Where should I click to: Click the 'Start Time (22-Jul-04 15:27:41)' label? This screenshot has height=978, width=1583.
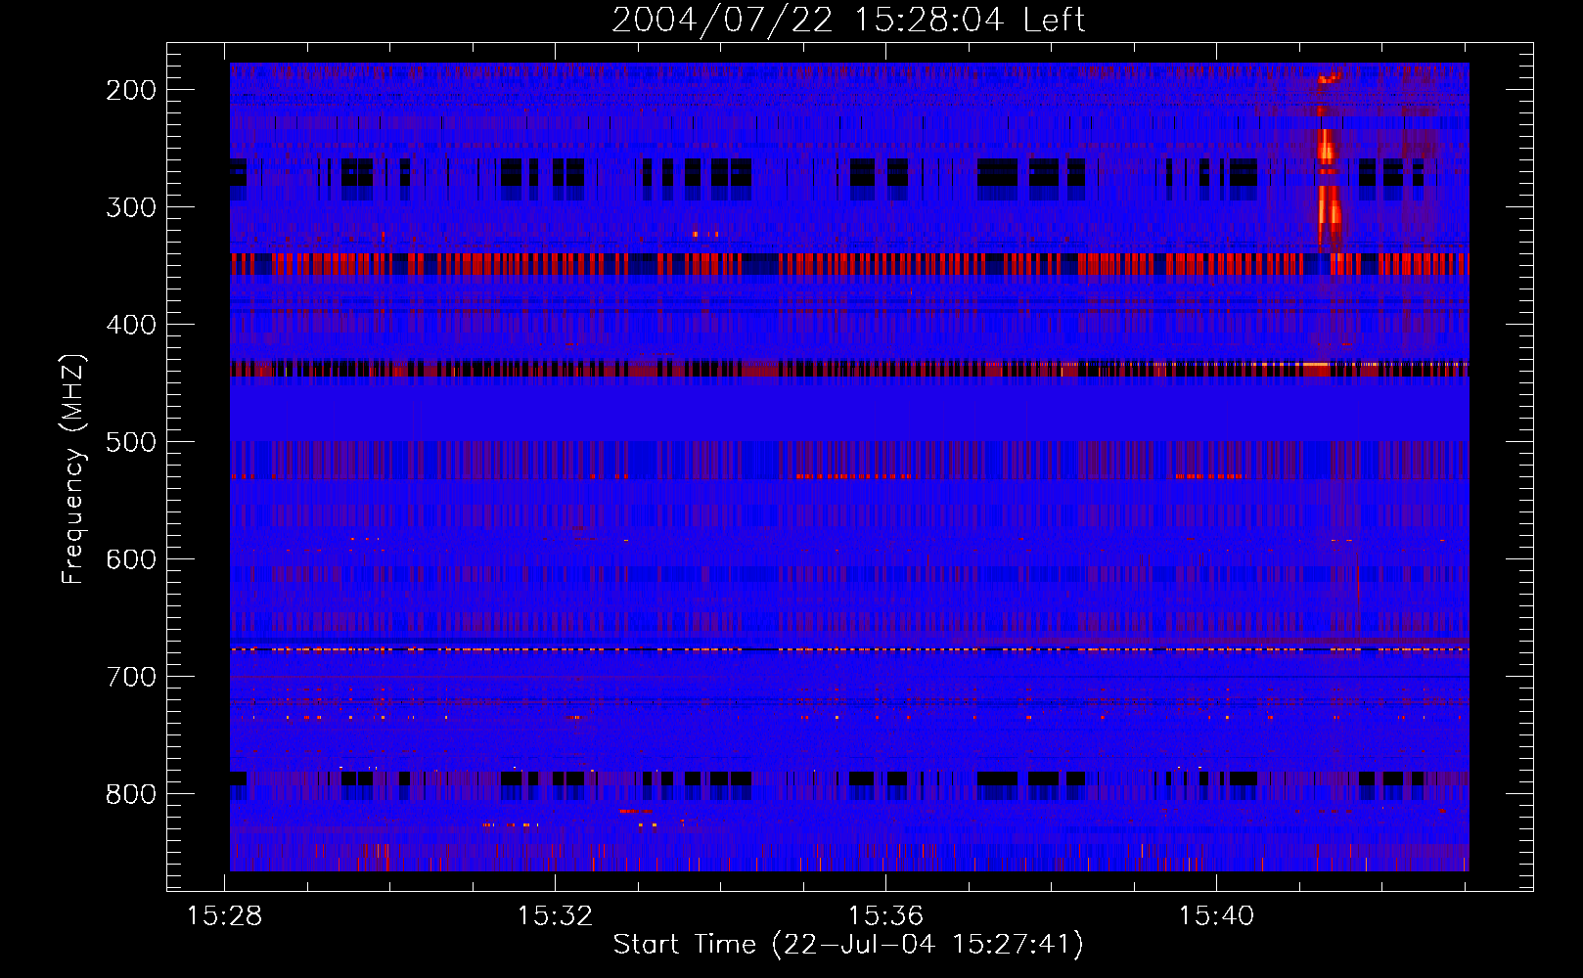(848, 945)
